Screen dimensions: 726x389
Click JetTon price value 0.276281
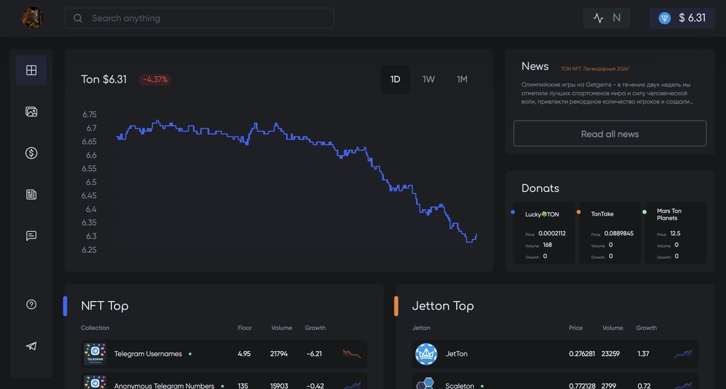(582, 354)
